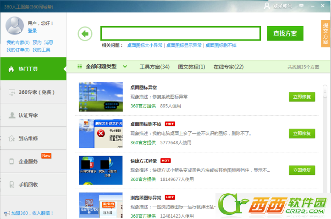Select the 到店维修 sidebar icon

11,138
